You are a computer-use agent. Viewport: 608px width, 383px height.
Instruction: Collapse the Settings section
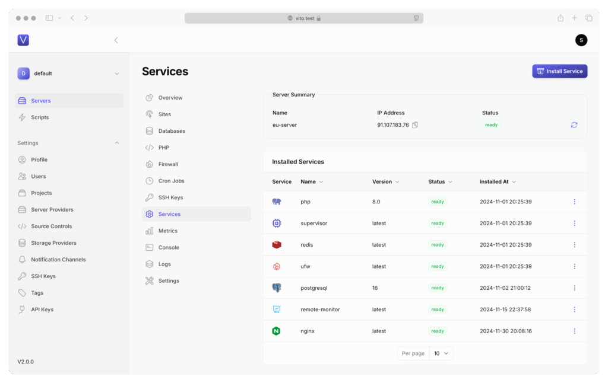pyautogui.click(x=116, y=143)
